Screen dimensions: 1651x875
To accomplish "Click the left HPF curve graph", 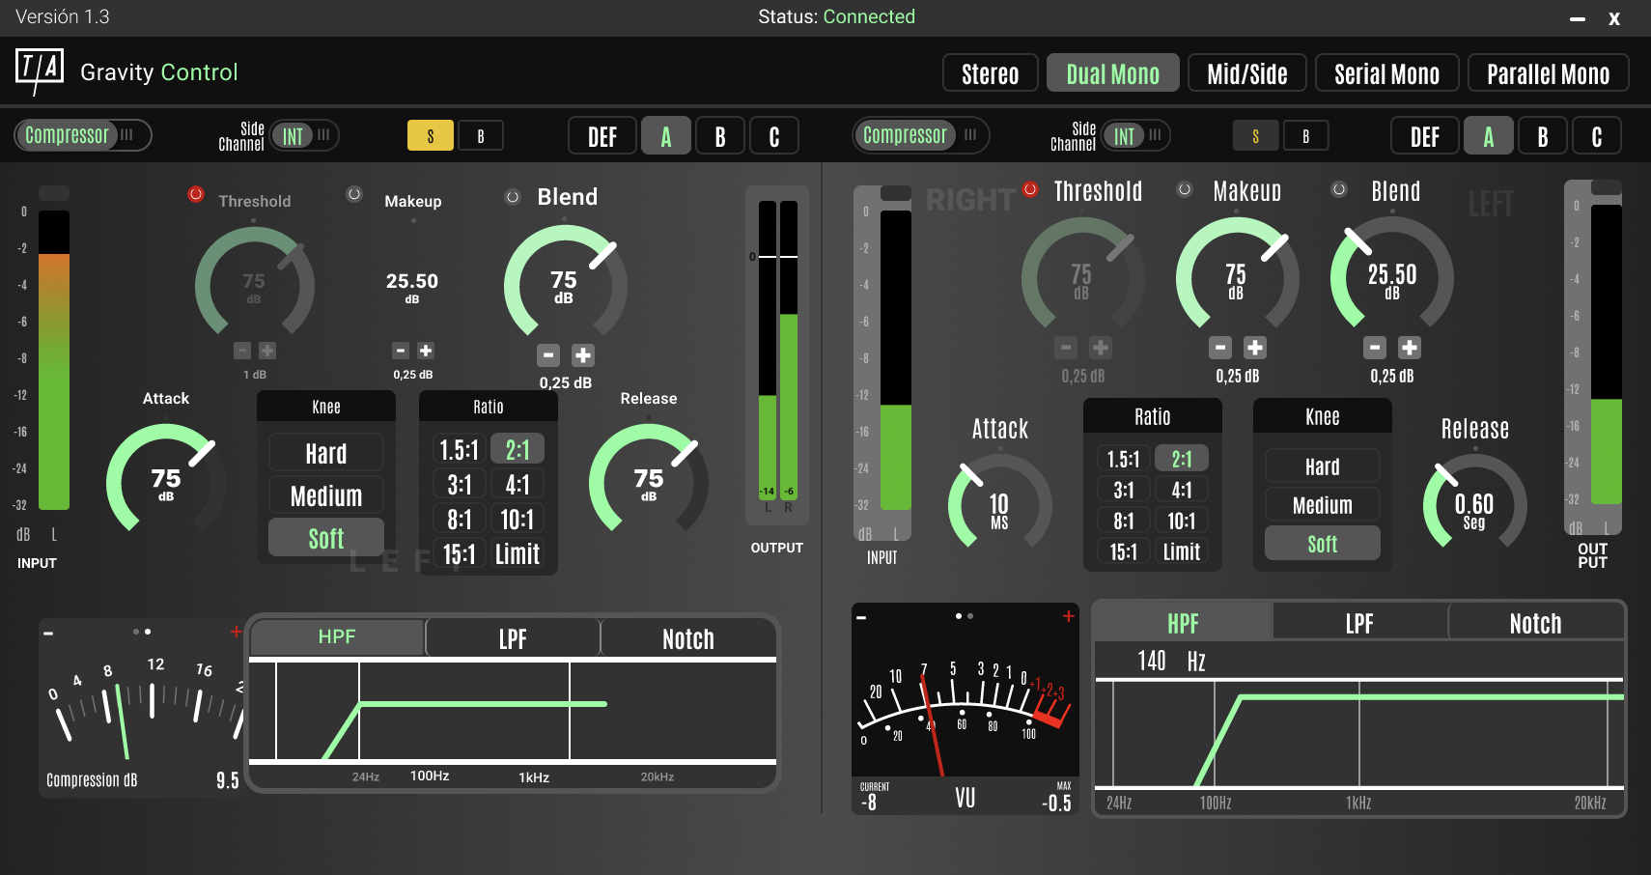I will [513, 711].
